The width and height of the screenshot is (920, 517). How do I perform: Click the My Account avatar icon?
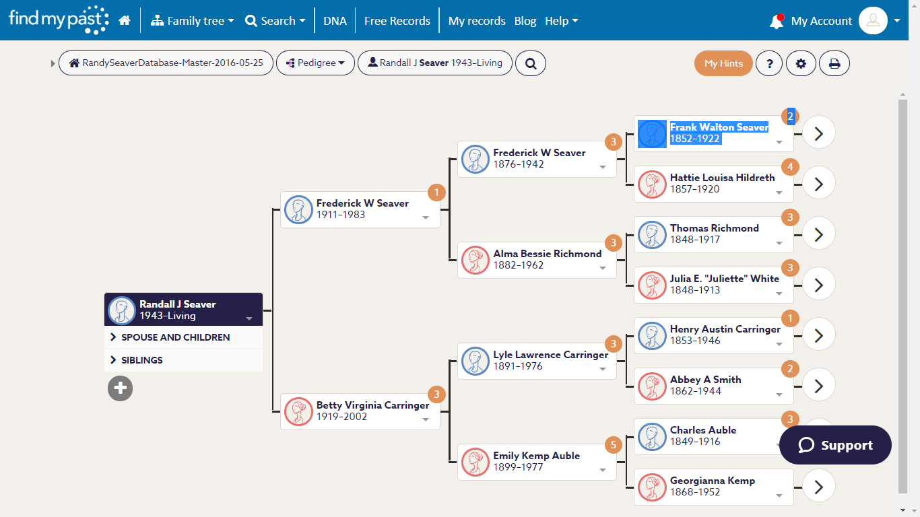click(873, 21)
